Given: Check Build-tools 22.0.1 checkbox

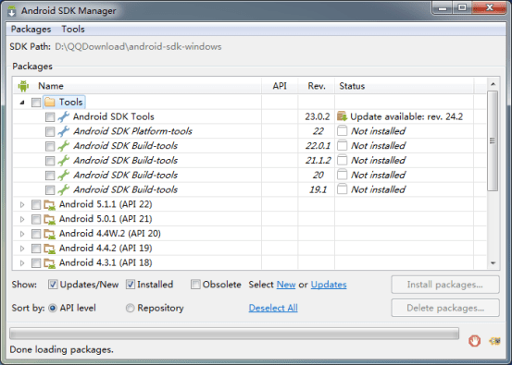Looking at the screenshot, I should [x=50, y=146].
